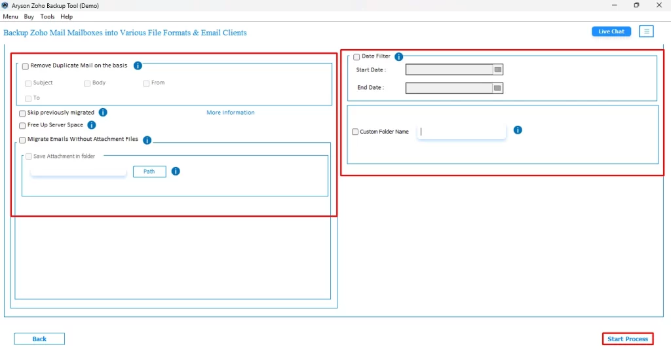
Task: Click the Live Chat button
Action: [x=611, y=31]
